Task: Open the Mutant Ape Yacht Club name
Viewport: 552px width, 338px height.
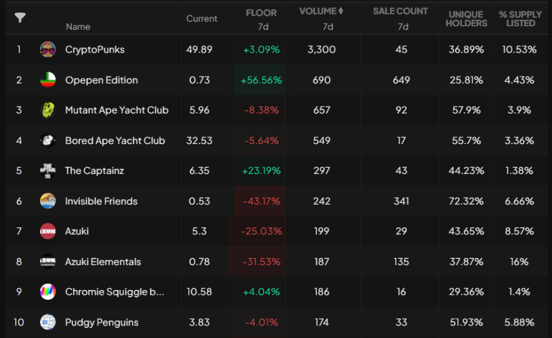Action: click(117, 110)
